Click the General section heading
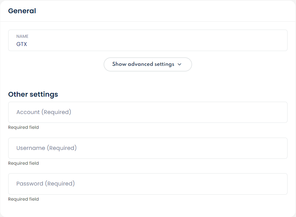296x217 pixels. (22, 11)
